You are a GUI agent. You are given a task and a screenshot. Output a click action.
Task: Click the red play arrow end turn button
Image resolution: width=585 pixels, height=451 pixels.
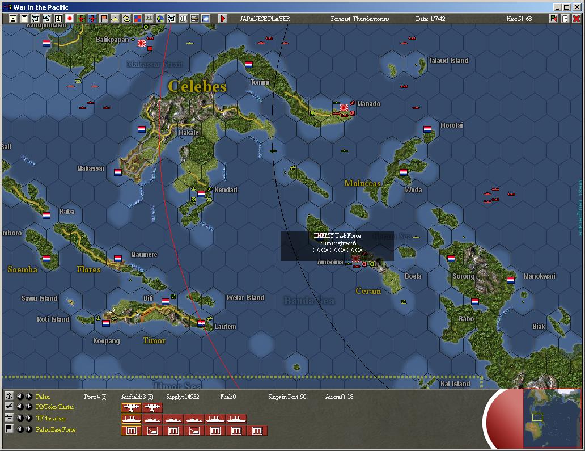[x=223, y=18]
